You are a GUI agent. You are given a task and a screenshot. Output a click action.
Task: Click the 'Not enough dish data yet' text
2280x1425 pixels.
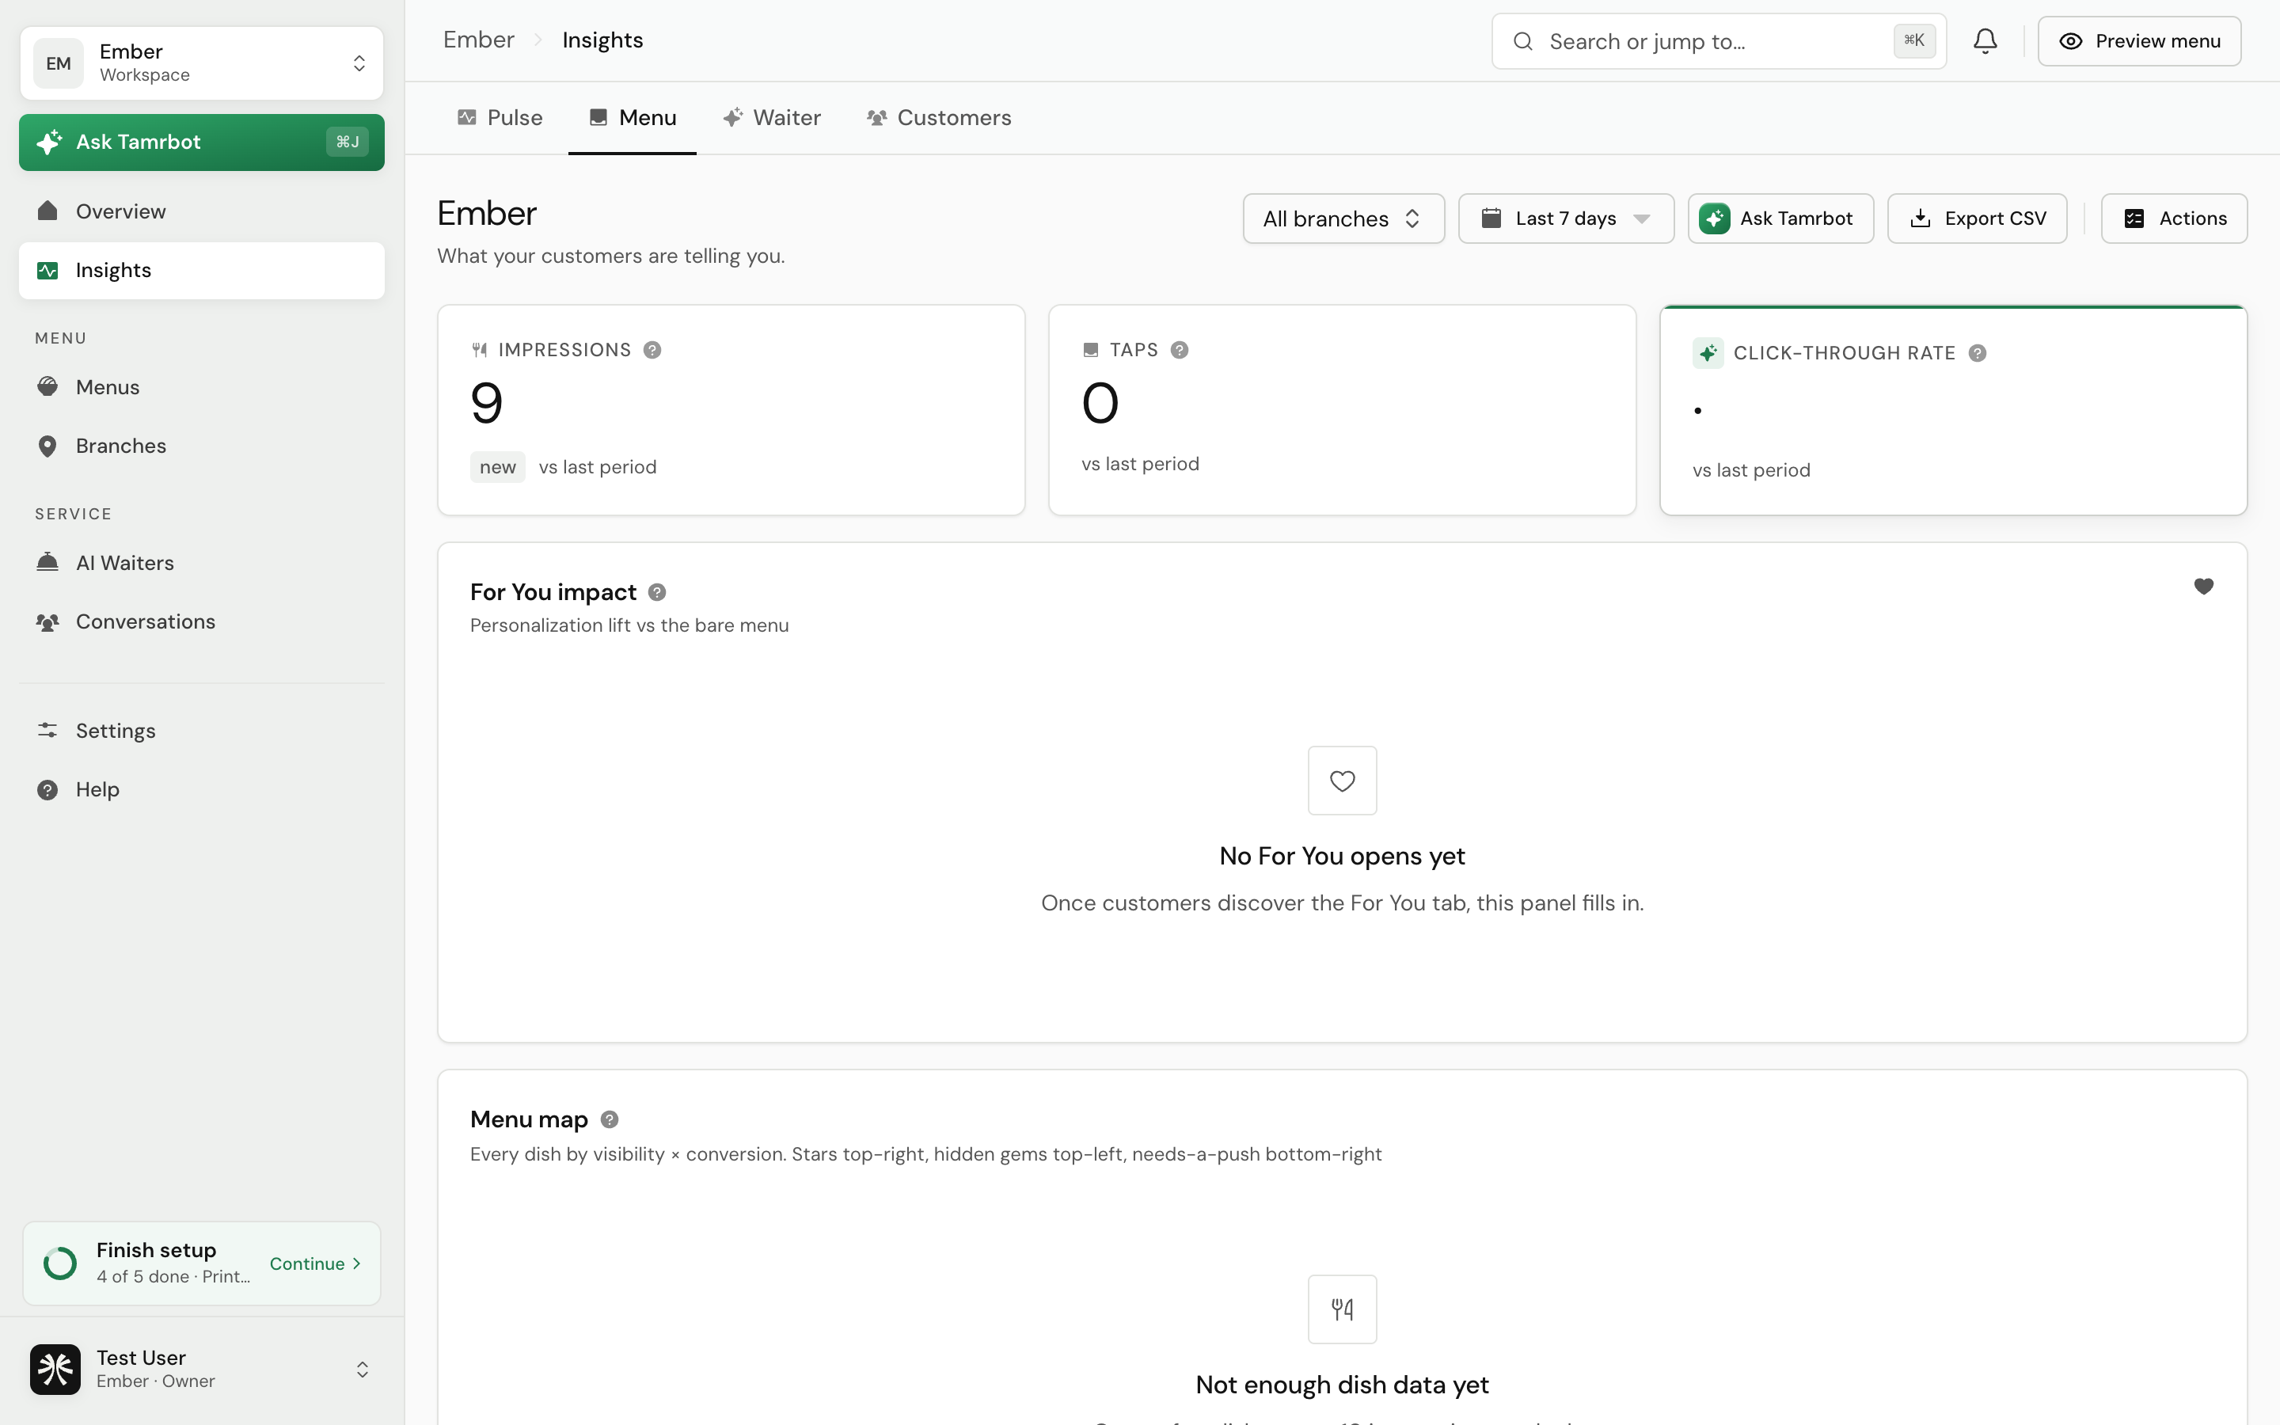click(x=1343, y=1385)
